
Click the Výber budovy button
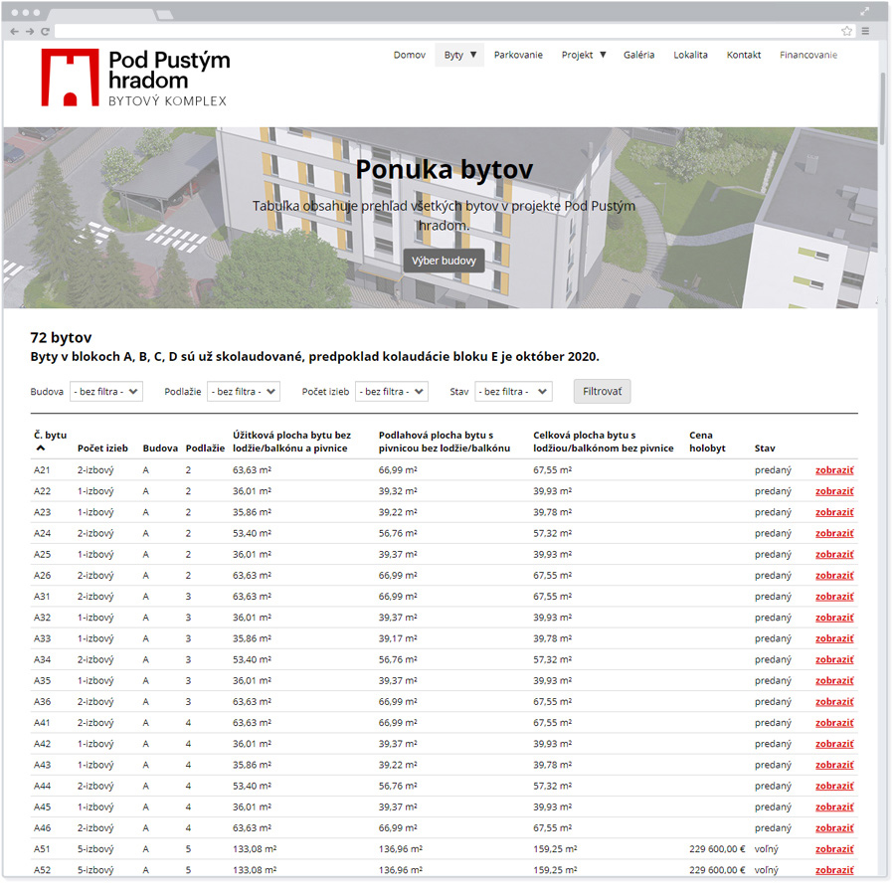click(x=444, y=262)
